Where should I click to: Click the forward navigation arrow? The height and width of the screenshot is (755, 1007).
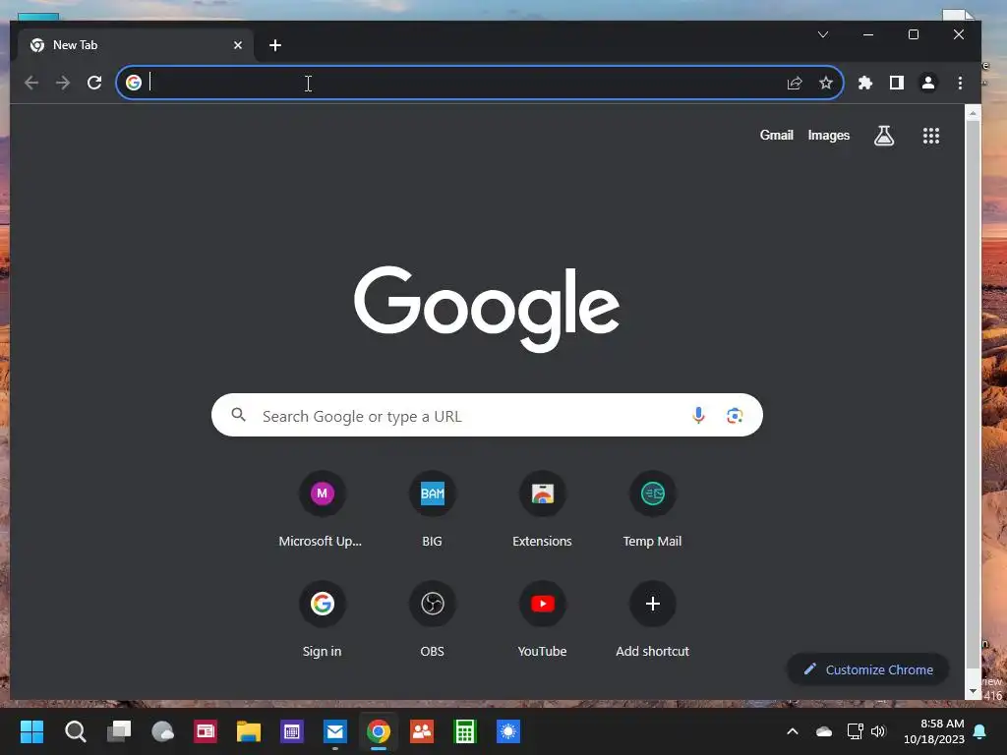[x=62, y=83]
